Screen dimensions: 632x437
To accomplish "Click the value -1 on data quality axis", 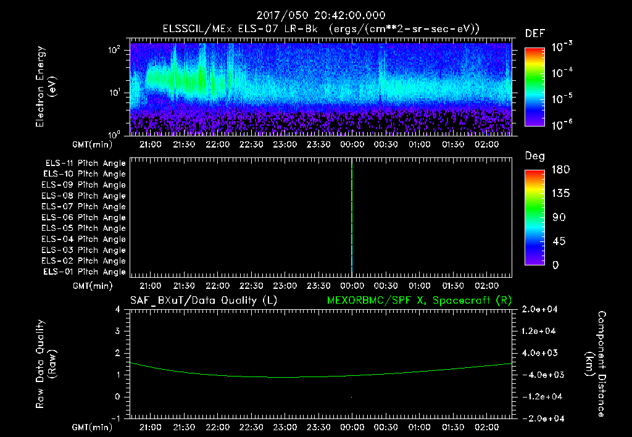I will 115,418.
